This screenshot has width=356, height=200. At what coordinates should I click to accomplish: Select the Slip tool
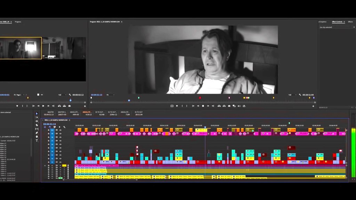pos(37,129)
